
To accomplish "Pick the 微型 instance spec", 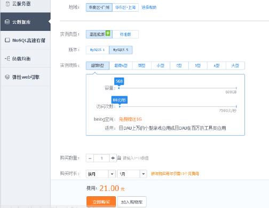I will [x=142, y=65].
